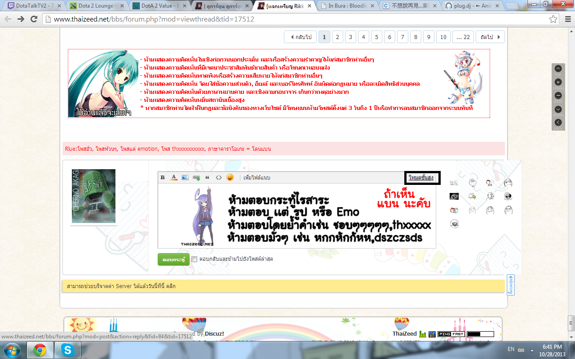Open page 8 in thread pagination
Viewport: 575px width, 359px height.
click(416, 37)
